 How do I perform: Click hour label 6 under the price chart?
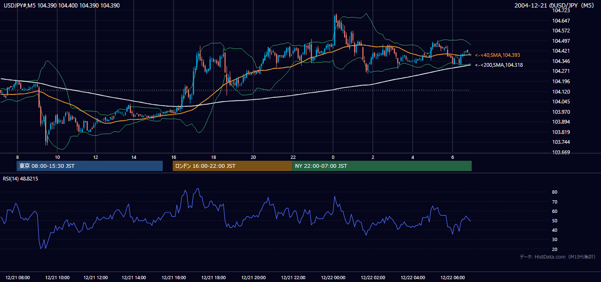[452, 157]
